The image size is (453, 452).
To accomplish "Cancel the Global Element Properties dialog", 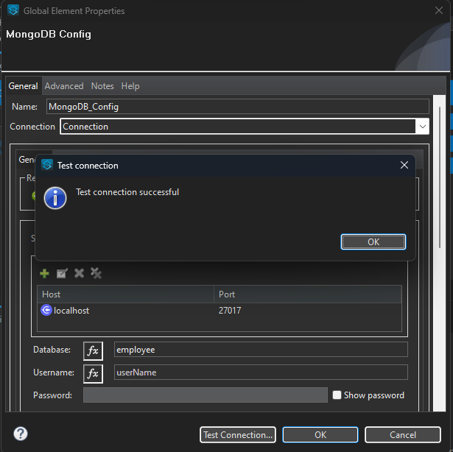I will tap(402, 435).
